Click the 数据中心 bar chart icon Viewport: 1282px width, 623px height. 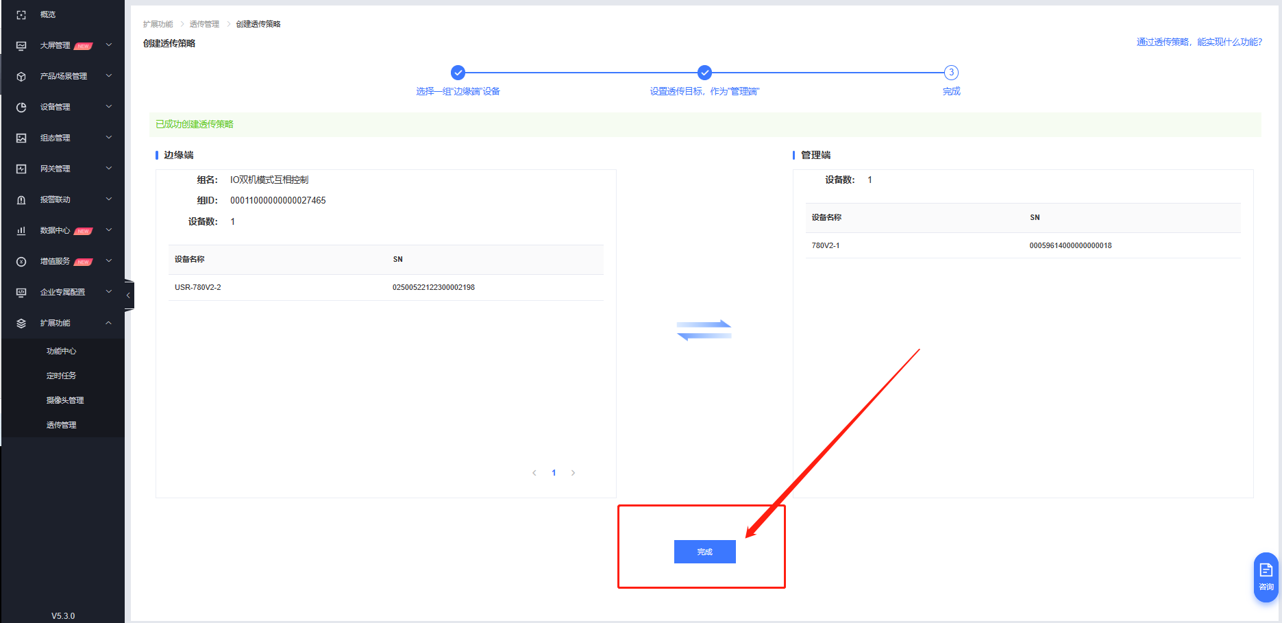pyautogui.click(x=21, y=231)
